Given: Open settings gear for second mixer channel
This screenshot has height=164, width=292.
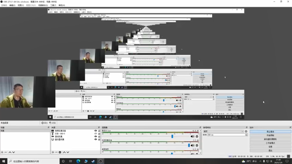Looking at the screenshot, I should [197, 145].
